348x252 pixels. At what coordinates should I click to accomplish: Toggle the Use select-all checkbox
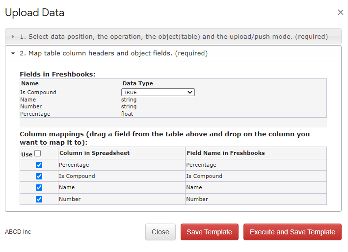[38, 153]
